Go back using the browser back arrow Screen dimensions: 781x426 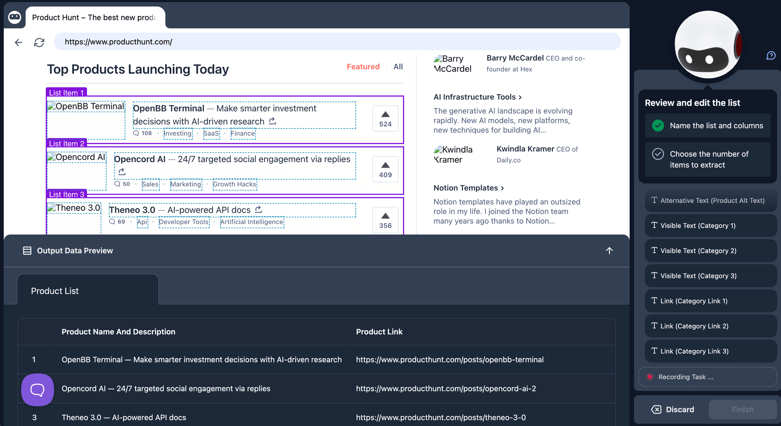(x=18, y=42)
